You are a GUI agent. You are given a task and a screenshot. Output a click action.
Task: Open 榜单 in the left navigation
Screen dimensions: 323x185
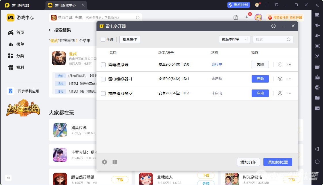20,44
